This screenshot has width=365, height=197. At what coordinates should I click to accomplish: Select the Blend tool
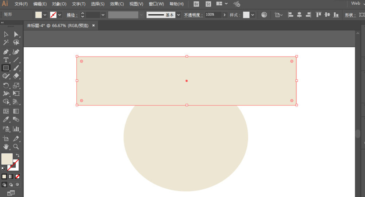pos(16,119)
